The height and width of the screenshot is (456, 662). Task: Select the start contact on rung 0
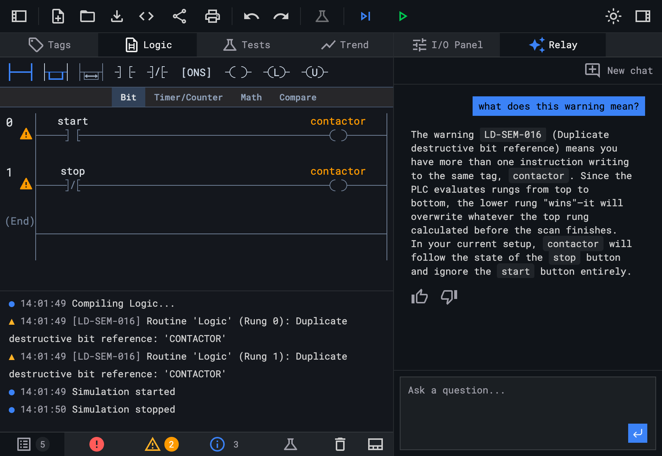(x=73, y=135)
